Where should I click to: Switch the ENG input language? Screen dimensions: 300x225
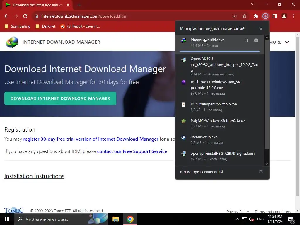click(x=260, y=219)
